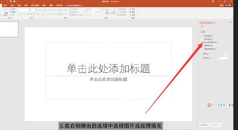Viewport: 238px width, 130px height.
Task: Choose Picture or texture fill option
Action: point(203,42)
